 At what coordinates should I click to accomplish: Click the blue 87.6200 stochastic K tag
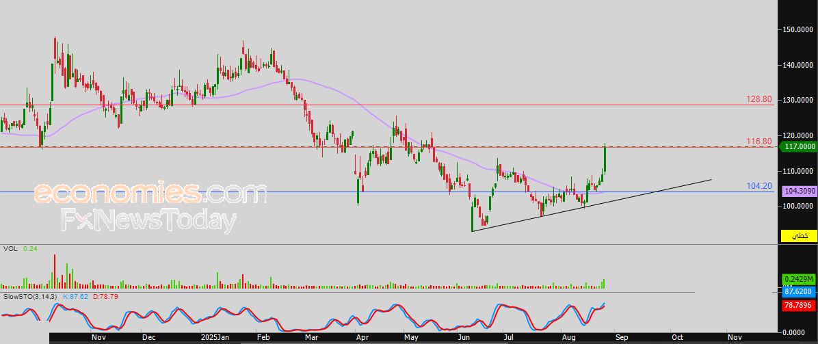(x=799, y=291)
